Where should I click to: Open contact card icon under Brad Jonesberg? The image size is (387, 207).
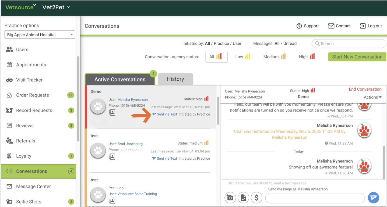click(112, 157)
